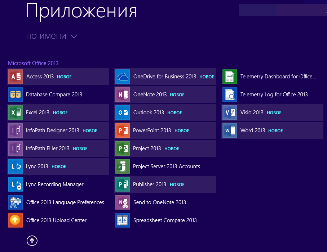Select 'OneDrive for Business 2013' label

pyautogui.click(x=165, y=77)
